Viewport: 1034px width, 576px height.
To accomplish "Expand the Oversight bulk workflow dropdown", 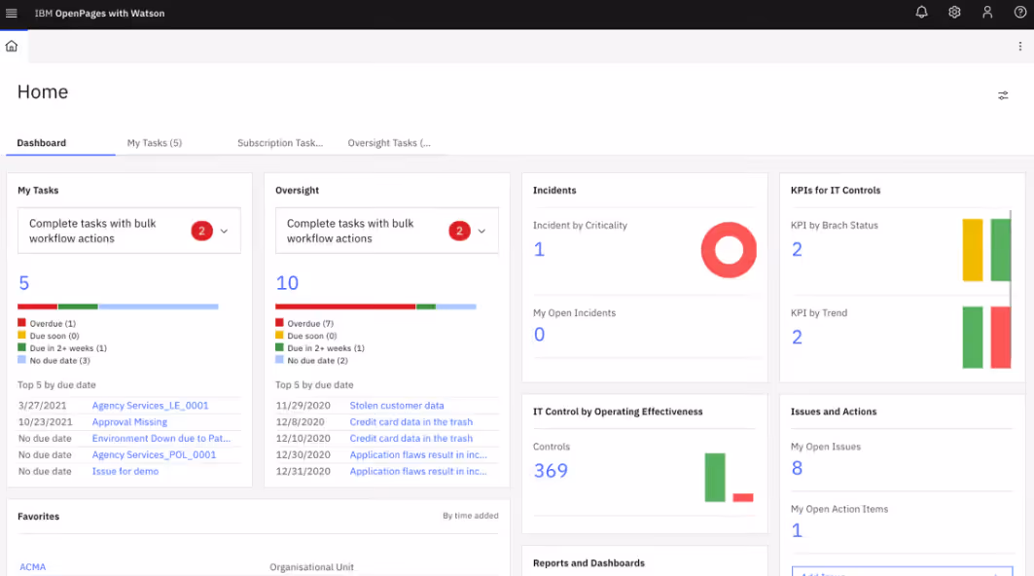I will [482, 231].
